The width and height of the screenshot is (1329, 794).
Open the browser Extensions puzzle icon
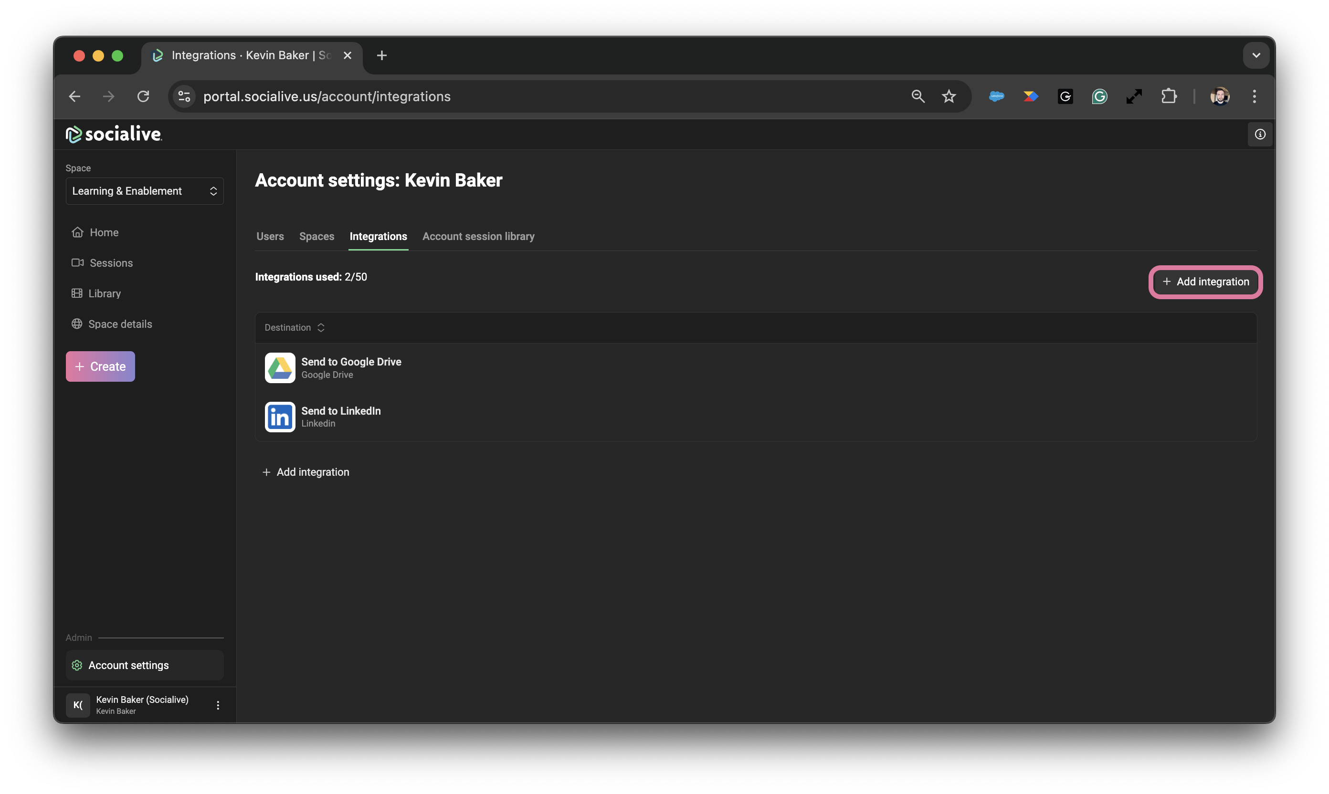click(x=1169, y=96)
